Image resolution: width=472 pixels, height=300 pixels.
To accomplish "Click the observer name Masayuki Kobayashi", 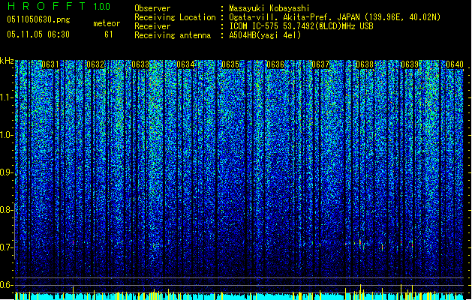I will (x=269, y=8).
